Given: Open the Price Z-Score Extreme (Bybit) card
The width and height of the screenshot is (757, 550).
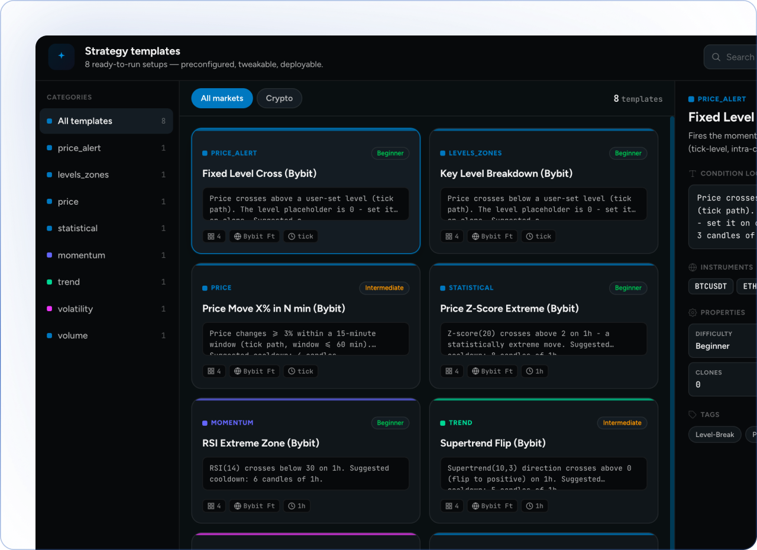Looking at the screenshot, I should pyautogui.click(x=544, y=325).
